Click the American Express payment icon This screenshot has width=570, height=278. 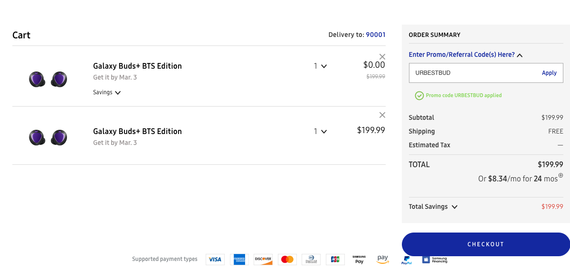click(239, 260)
